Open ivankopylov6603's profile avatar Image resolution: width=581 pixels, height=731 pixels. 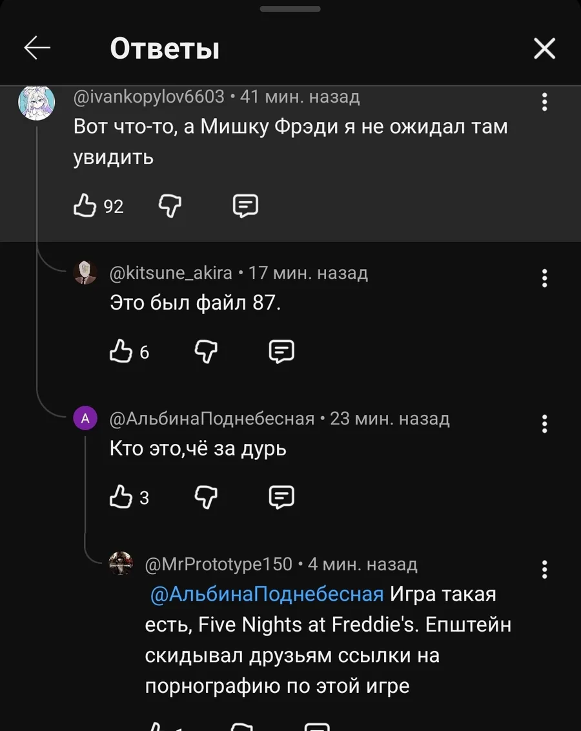pos(36,102)
